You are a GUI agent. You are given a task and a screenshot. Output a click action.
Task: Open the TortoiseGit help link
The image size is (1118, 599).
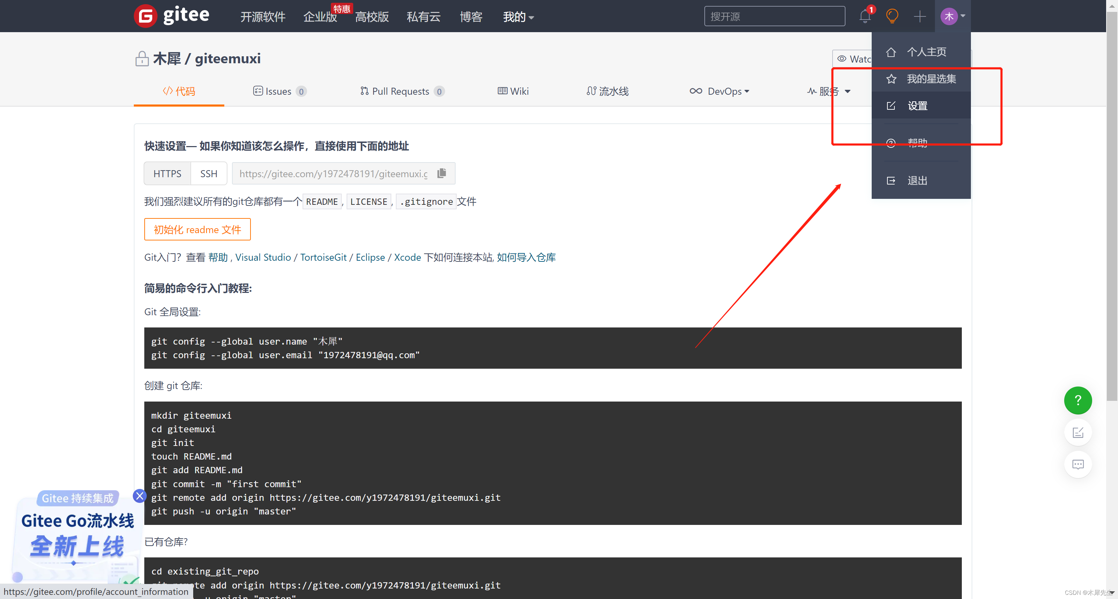(323, 258)
